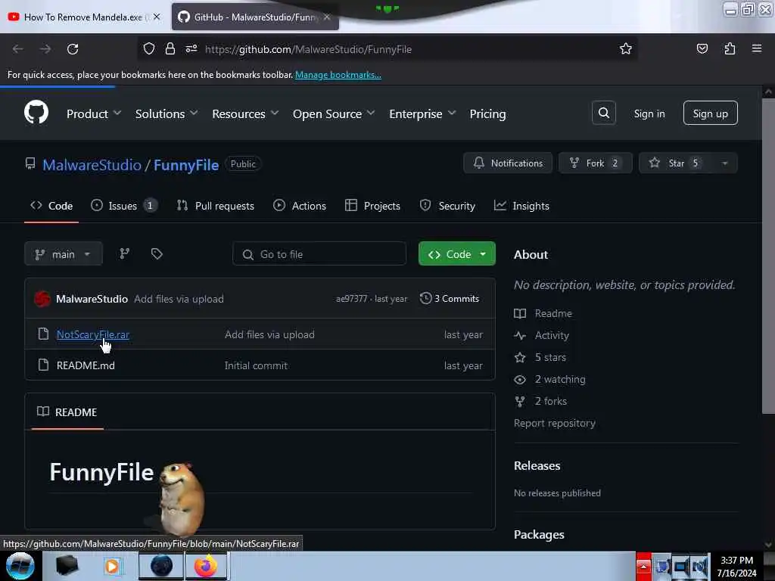View repository branches icon next to main
The width and height of the screenshot is (775, 581).
coord(125,253)
